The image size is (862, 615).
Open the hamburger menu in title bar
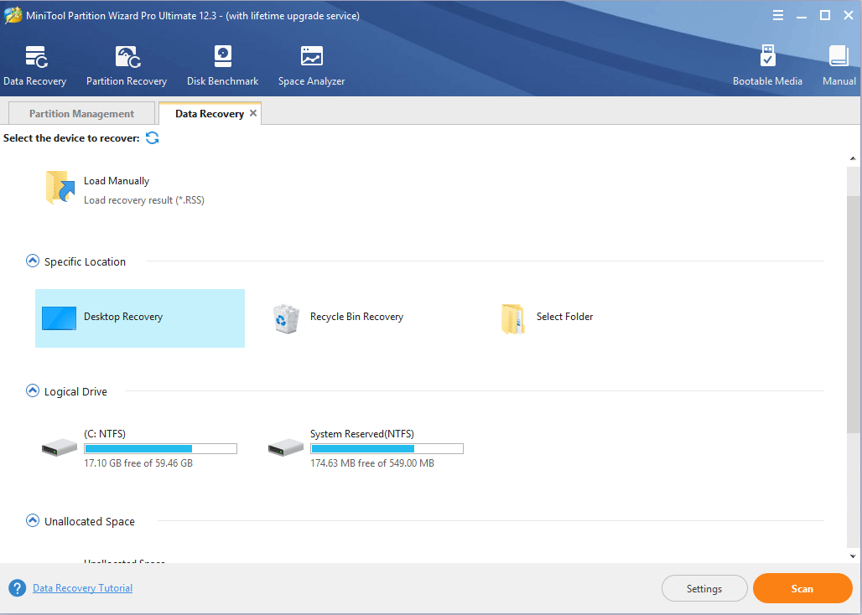778,15
